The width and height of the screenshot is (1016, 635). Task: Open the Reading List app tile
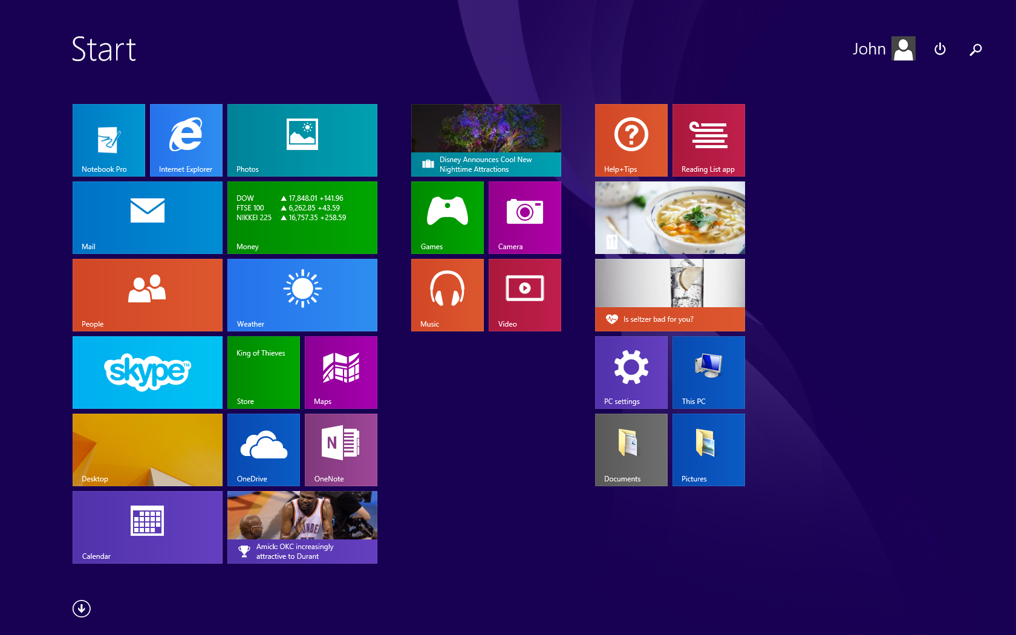[709, 140]
